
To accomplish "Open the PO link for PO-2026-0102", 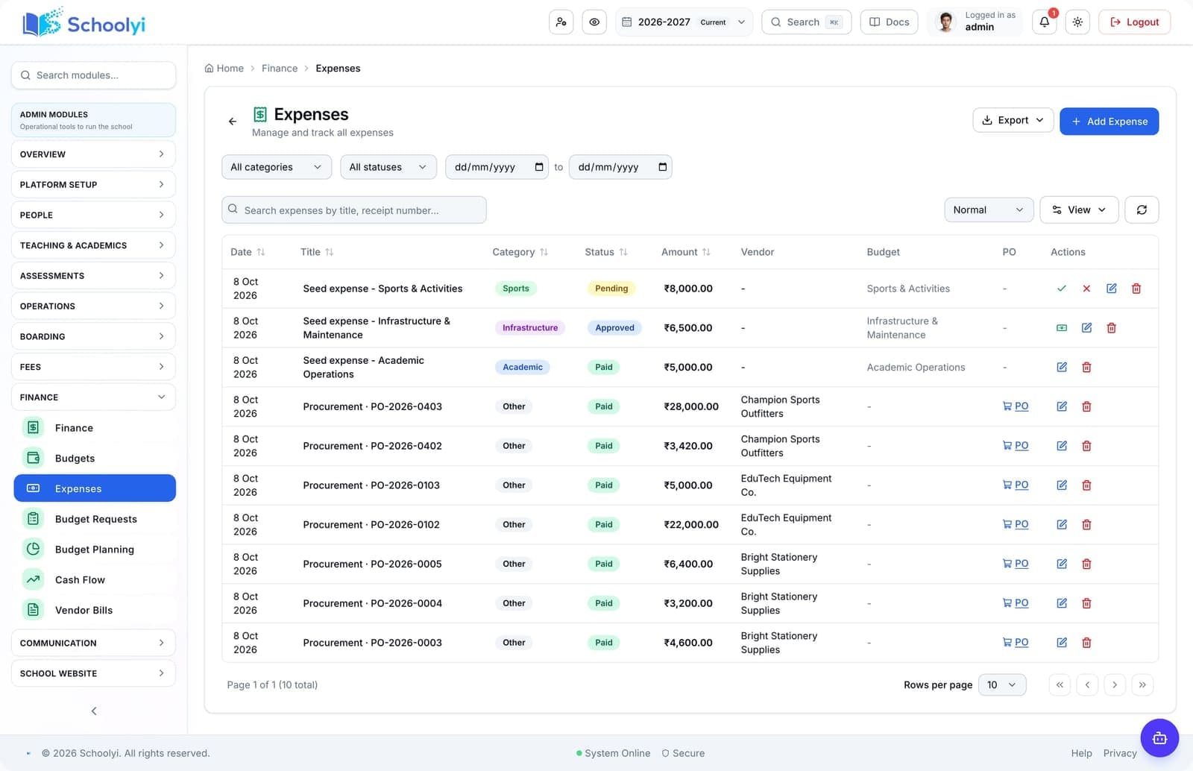I will coord(1016,524).
